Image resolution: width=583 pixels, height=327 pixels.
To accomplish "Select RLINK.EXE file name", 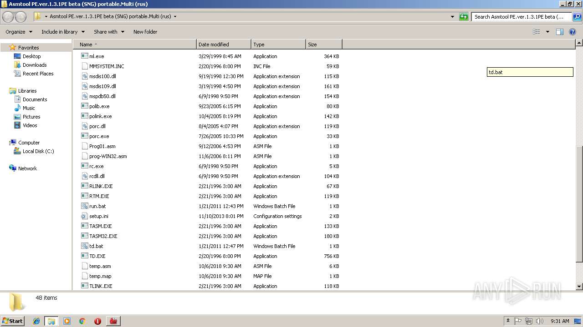I will coord(101,186).
